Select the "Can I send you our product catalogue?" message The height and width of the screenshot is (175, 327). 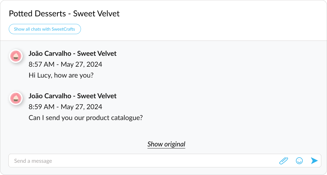tap(86, 118)
